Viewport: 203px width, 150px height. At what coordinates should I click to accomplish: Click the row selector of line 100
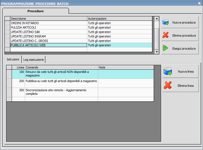[9, 74]
